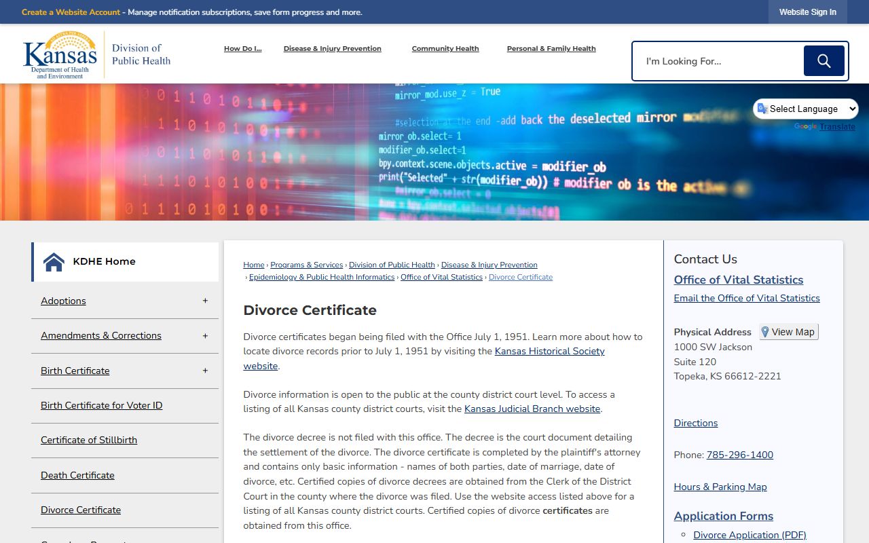Click the Divorce Certificate page heading
The image size is (869, 543).
310,310
